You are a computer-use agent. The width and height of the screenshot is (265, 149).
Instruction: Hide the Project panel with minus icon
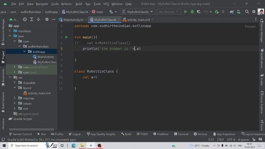(x=53, y=19)
